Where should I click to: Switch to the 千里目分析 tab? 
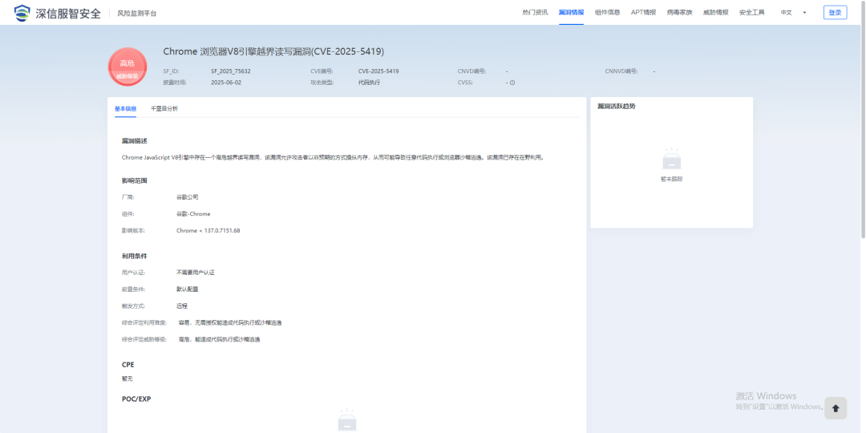coord(164,109)
